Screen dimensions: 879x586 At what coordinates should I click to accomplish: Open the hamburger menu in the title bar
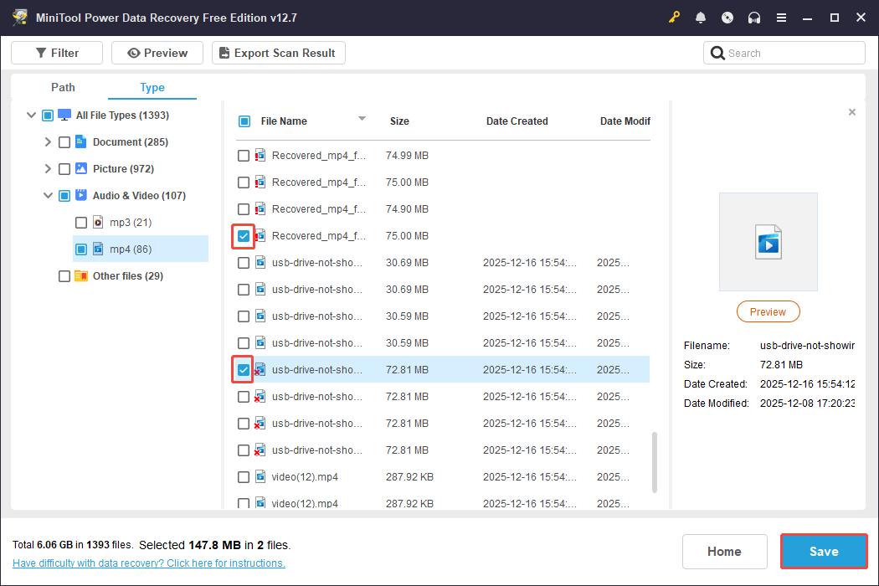[x=781, y=17]
